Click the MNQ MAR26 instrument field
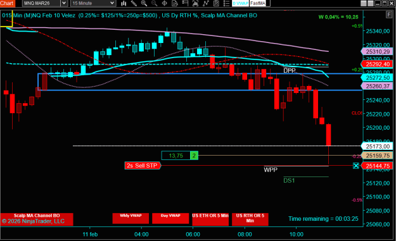This screenshot has height=241, width=396. pyautogui.click(x=42, y=3)
